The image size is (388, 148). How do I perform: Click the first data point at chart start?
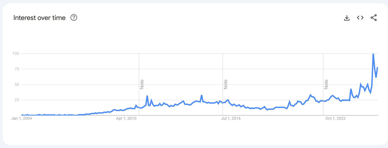[x=22, y=115]
